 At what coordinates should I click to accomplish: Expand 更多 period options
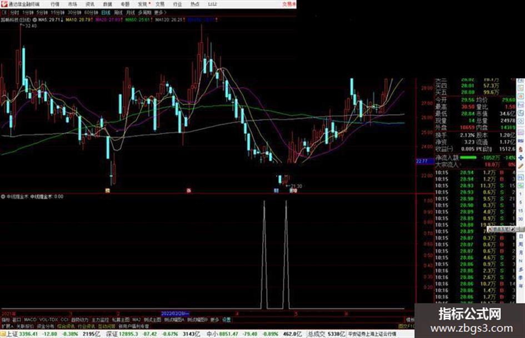160,12
